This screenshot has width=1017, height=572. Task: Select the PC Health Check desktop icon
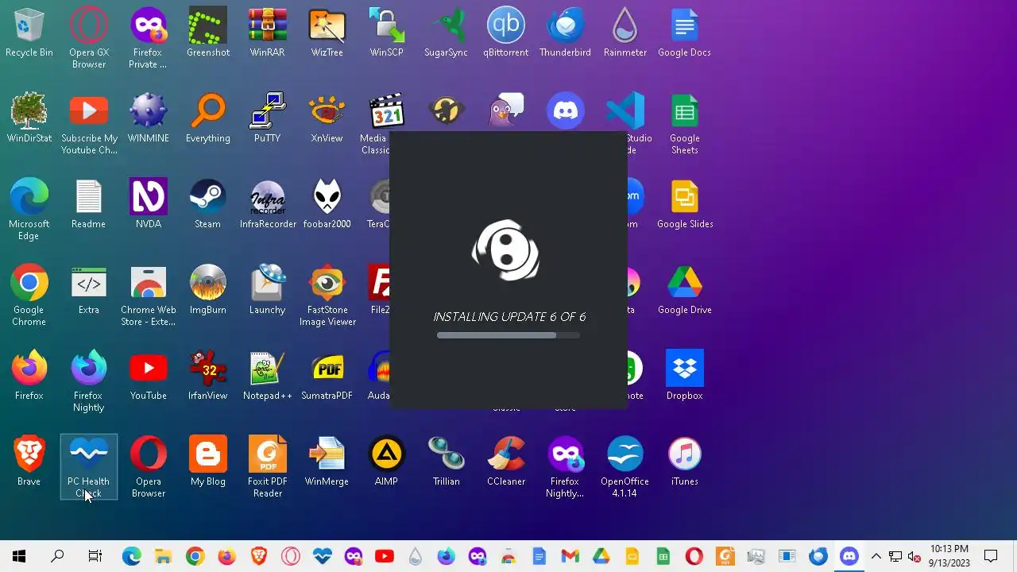[88, 467]
